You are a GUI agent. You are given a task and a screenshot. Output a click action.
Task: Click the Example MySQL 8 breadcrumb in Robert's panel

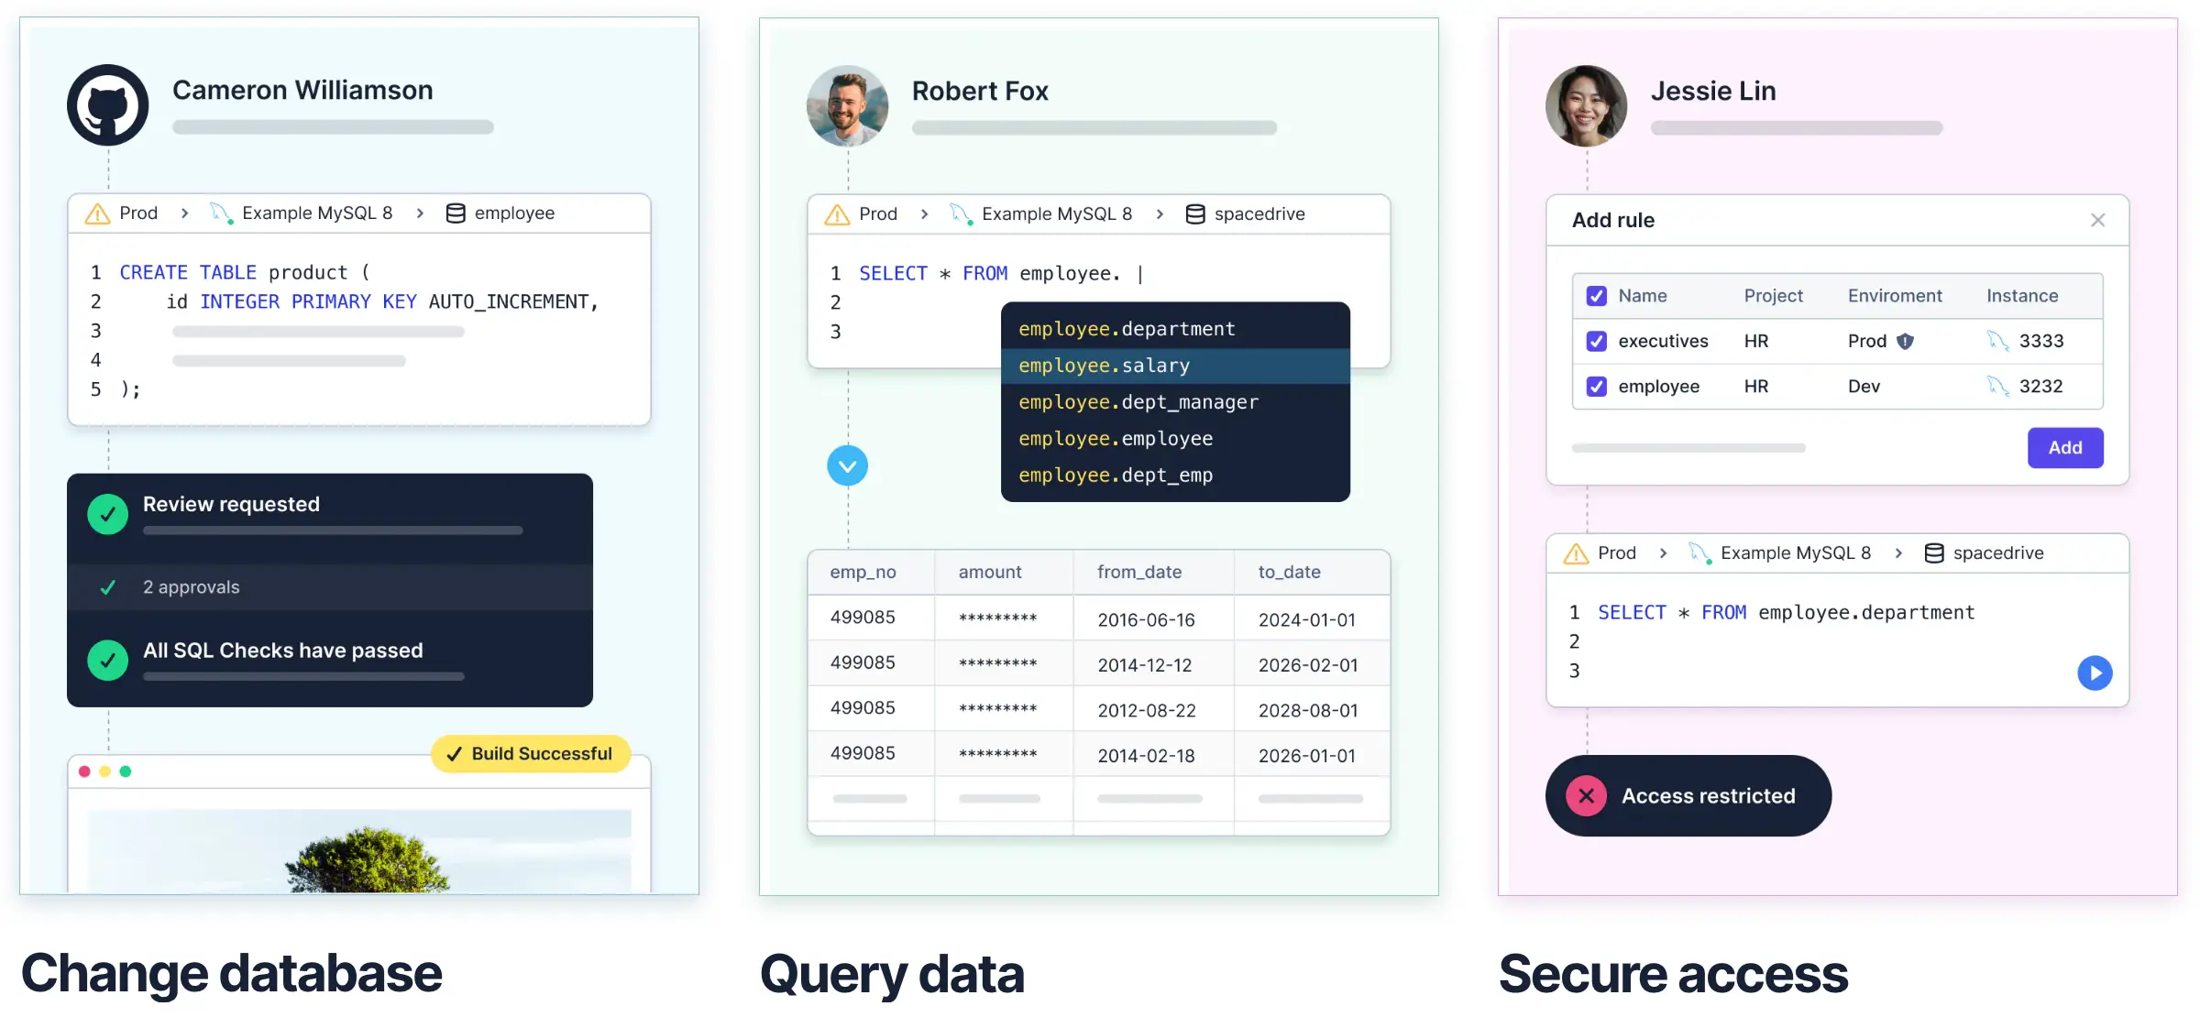pyautogui.click(x=1056, y=214)
